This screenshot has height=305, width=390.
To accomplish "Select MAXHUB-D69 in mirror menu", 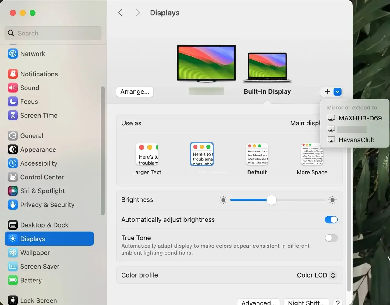I will click(x=355, y=118).
